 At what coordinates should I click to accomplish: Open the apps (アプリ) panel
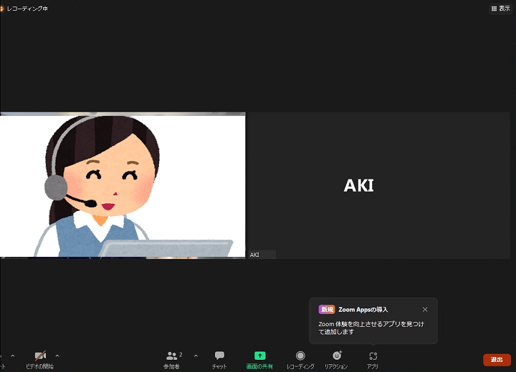[x=373, y=360]
